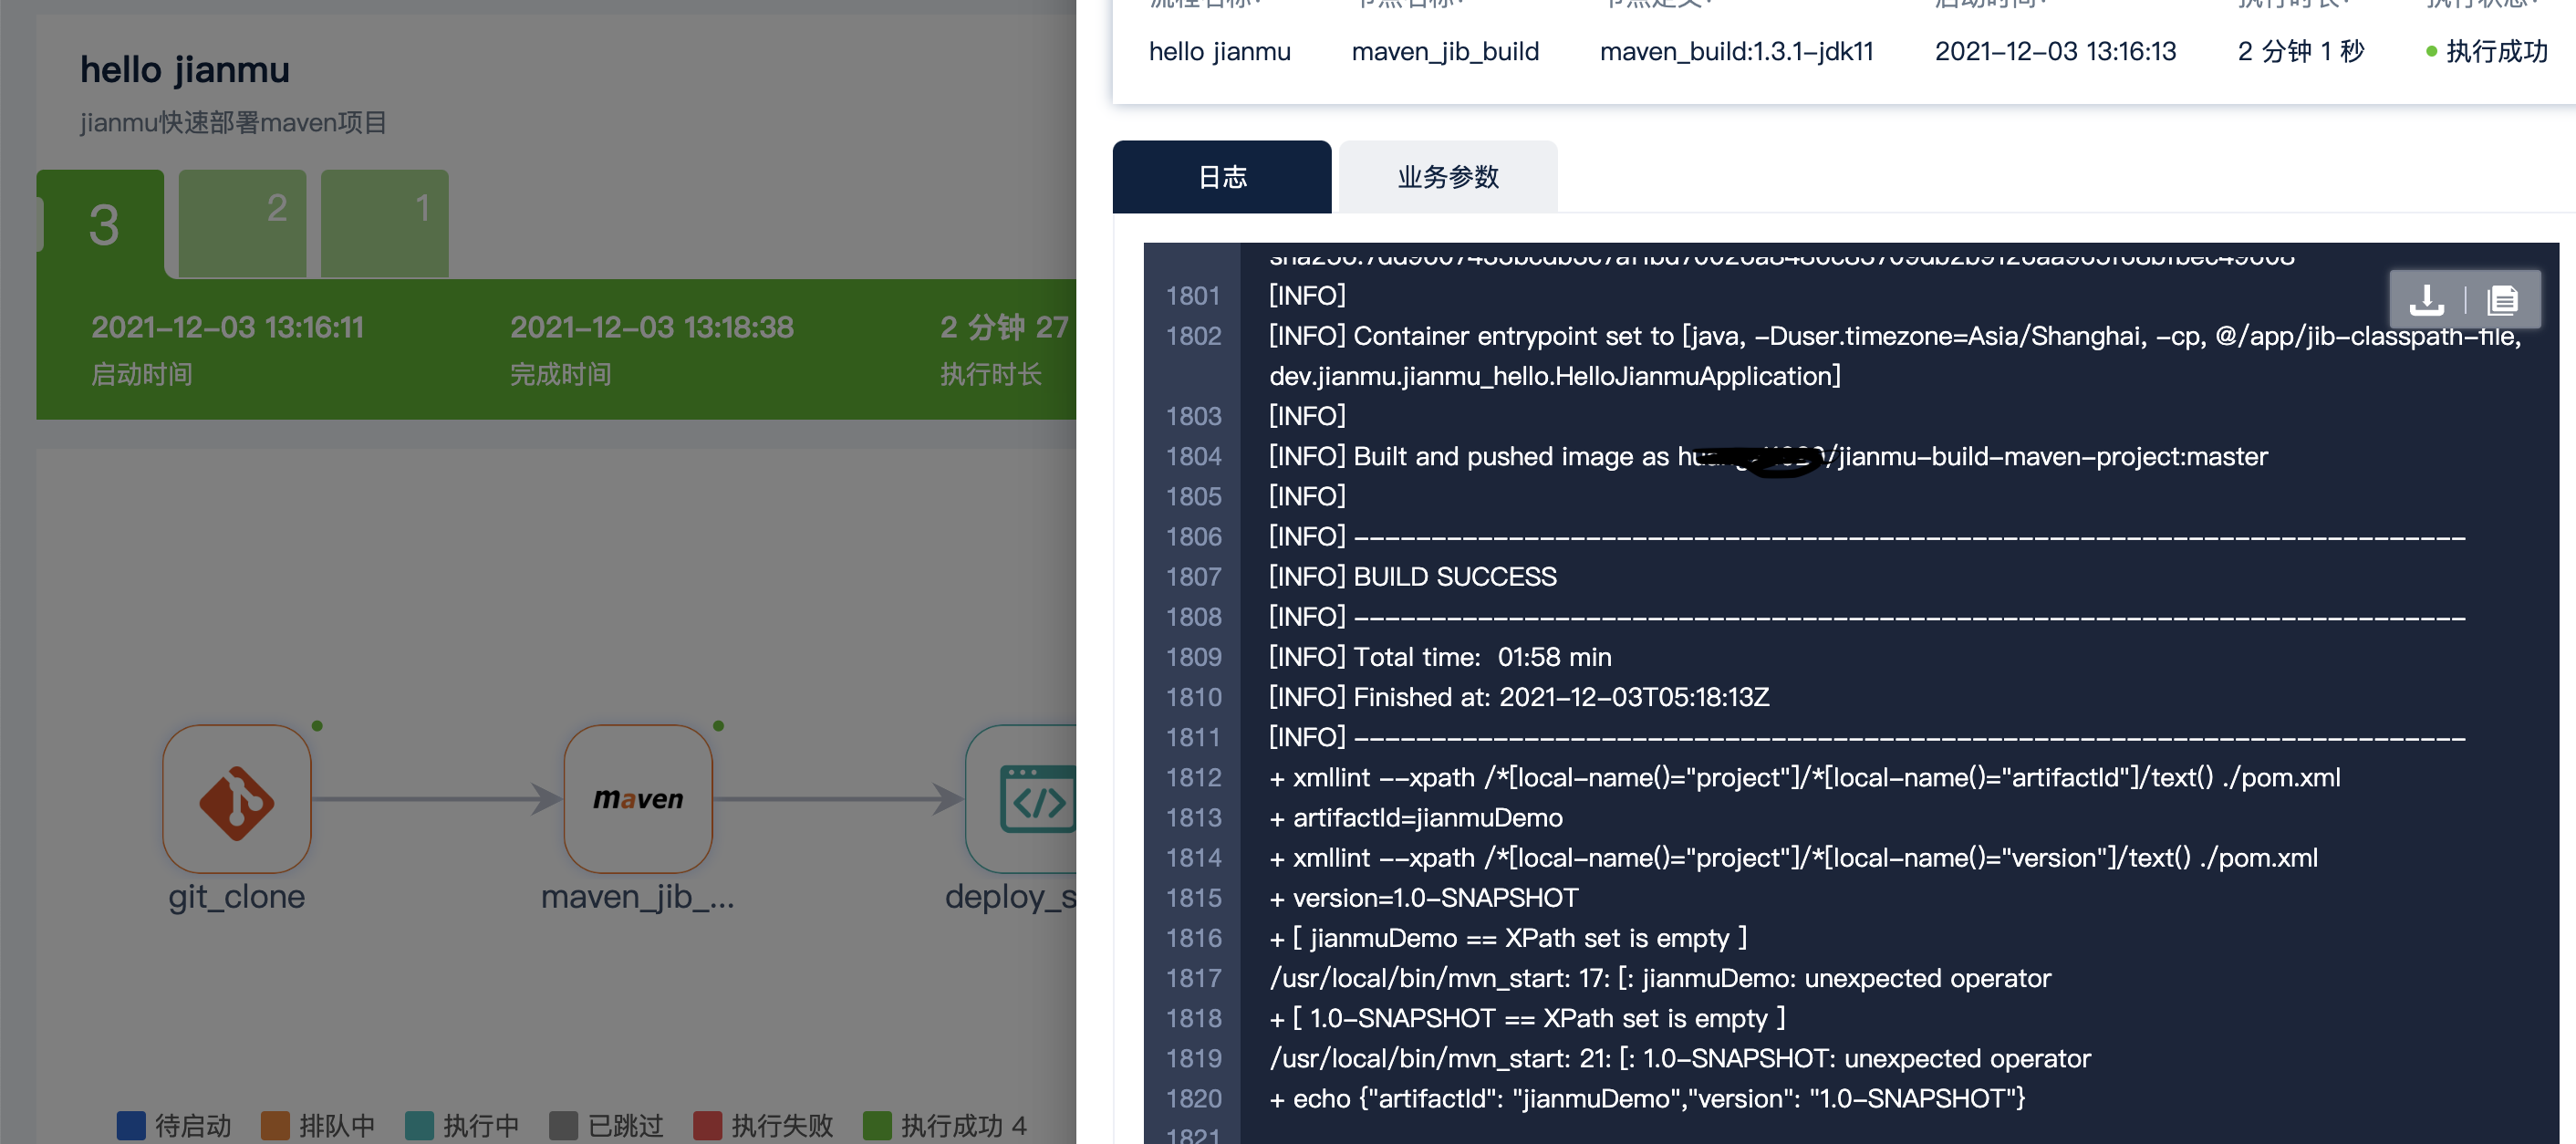Click the 排队中 orange legend swatch

275,1125
